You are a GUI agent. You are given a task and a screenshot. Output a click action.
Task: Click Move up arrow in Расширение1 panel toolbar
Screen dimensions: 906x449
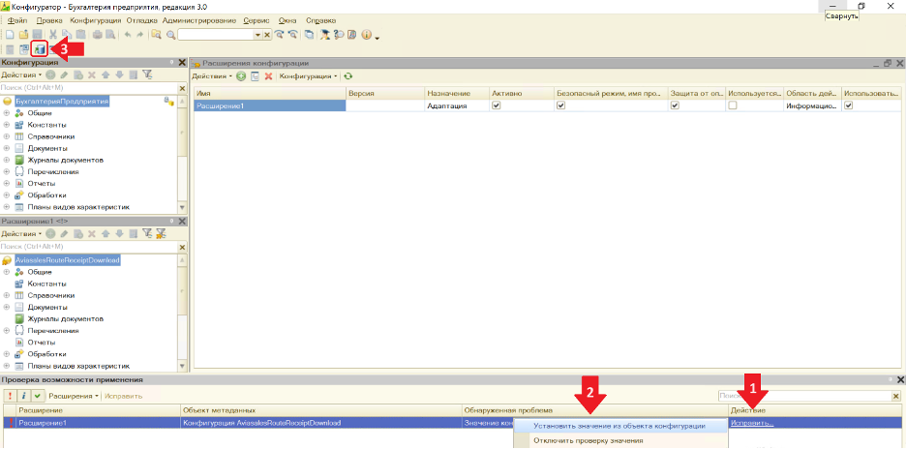point(106,233)
